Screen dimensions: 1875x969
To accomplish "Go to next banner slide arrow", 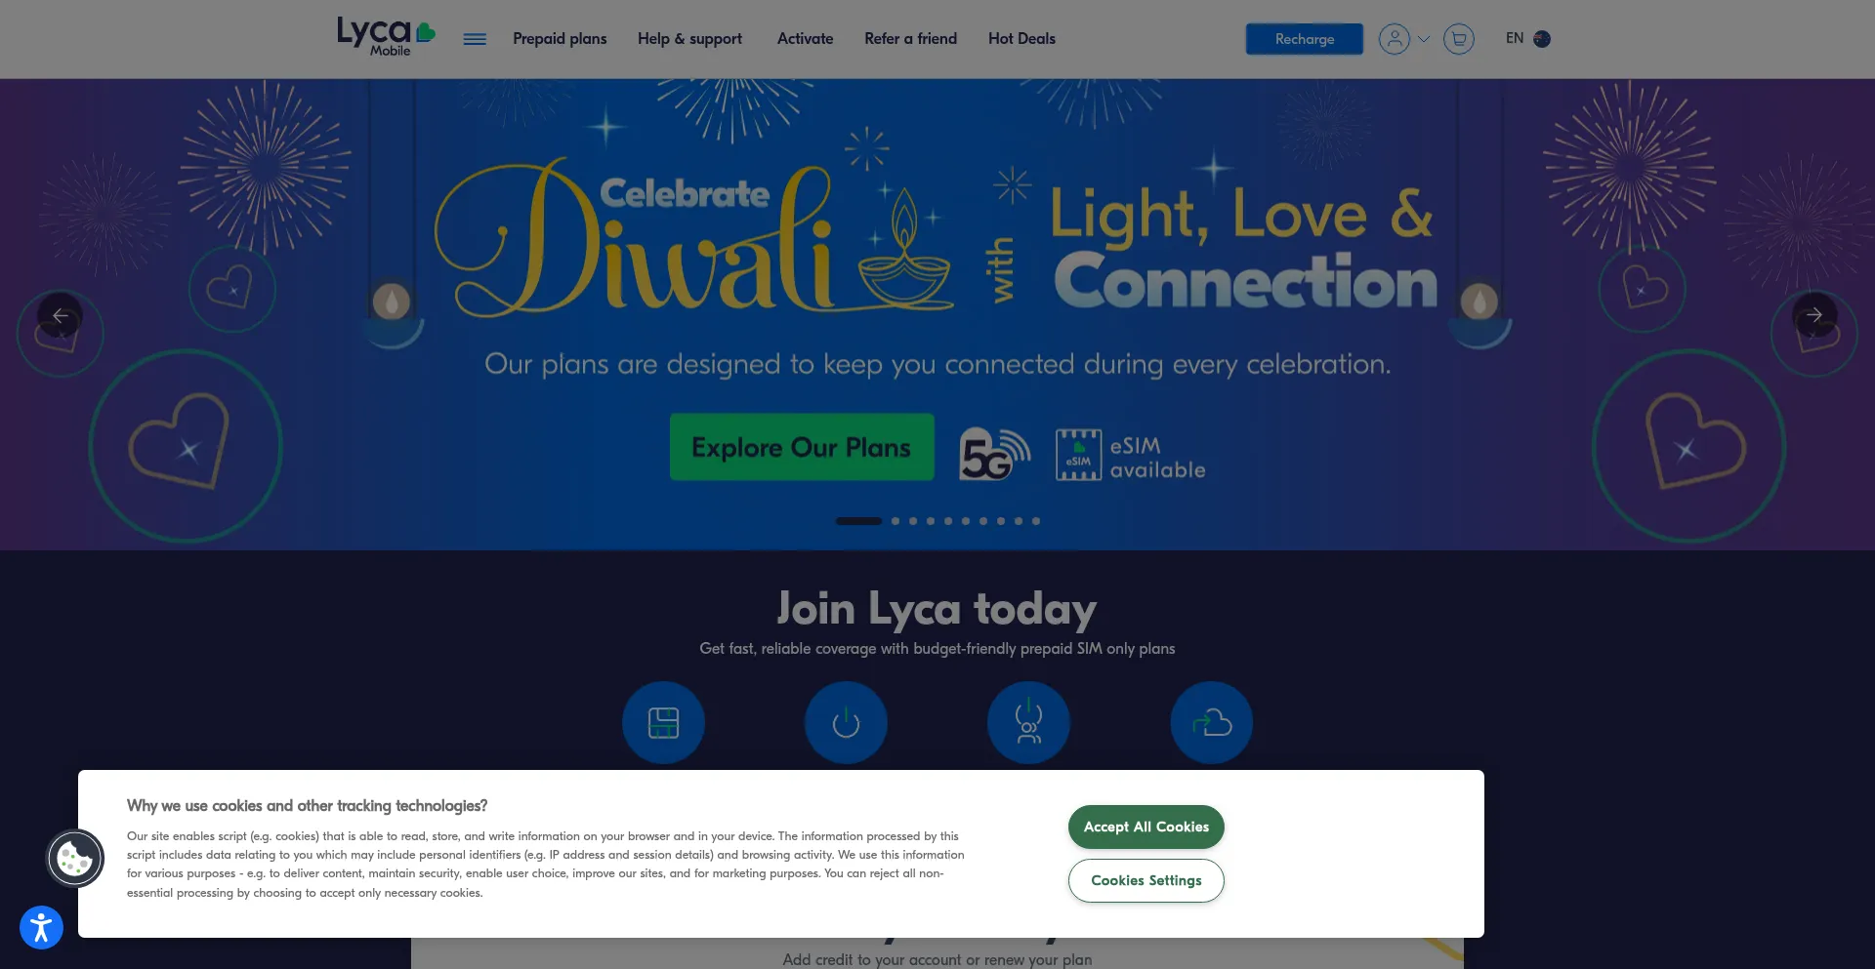I will (1814, 315).
